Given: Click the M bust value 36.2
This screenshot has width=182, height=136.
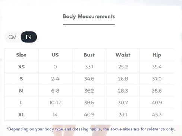Looking at the screenshot, I should pyautogui.click(x=89, y=91).
